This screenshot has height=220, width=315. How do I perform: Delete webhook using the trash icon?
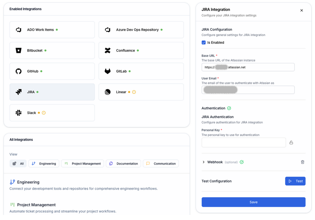click(302, 162)
